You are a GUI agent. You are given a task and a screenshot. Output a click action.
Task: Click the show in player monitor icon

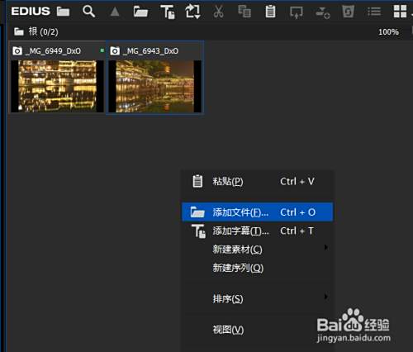pyautogui.click(x=297, y=12)
